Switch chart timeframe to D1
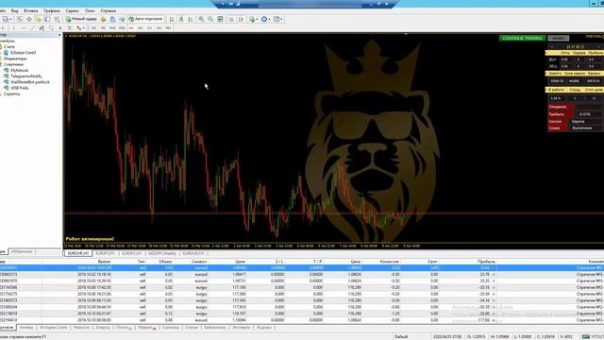This screenshot has width=604, height=340. click(x=149, y=27)
